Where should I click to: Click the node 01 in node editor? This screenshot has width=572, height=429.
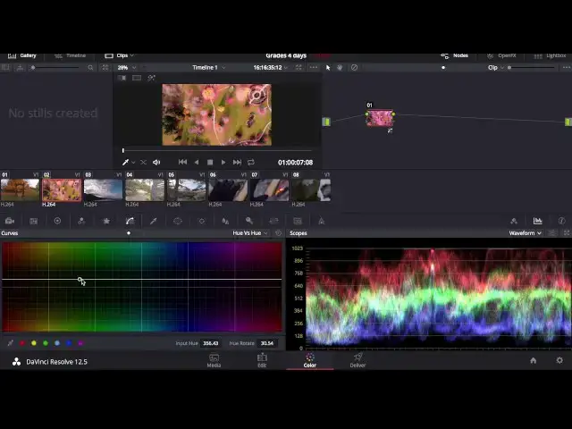point(380,118)
